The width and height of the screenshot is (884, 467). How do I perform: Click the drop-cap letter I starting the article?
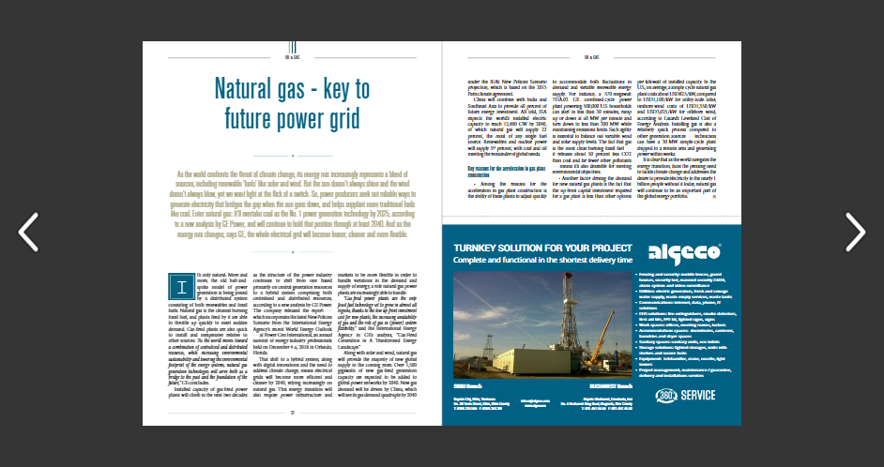point(181,287)
